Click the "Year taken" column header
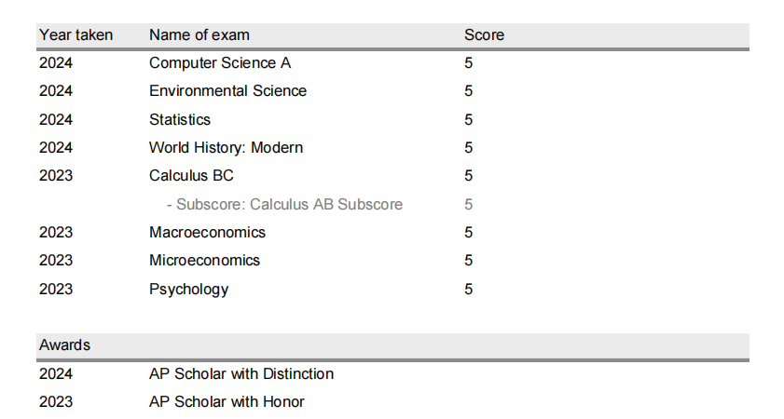Image resolution: width=784 pixels, height=419 pixels. click(76, 35)
